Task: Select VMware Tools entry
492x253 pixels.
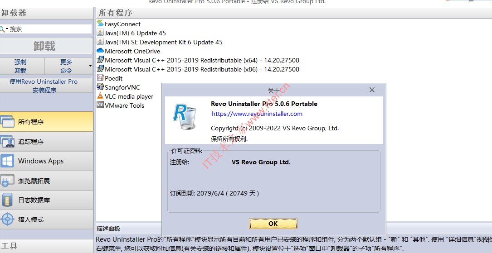Action: [124, 105]
